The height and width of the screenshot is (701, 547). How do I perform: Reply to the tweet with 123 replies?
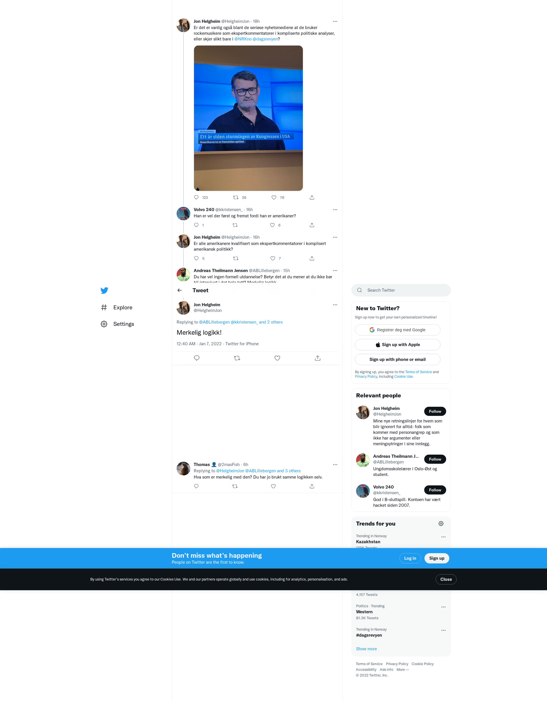pyautogui.click(x=197, y=197)
